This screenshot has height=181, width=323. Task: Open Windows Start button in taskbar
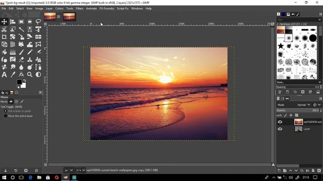[4, 177]
